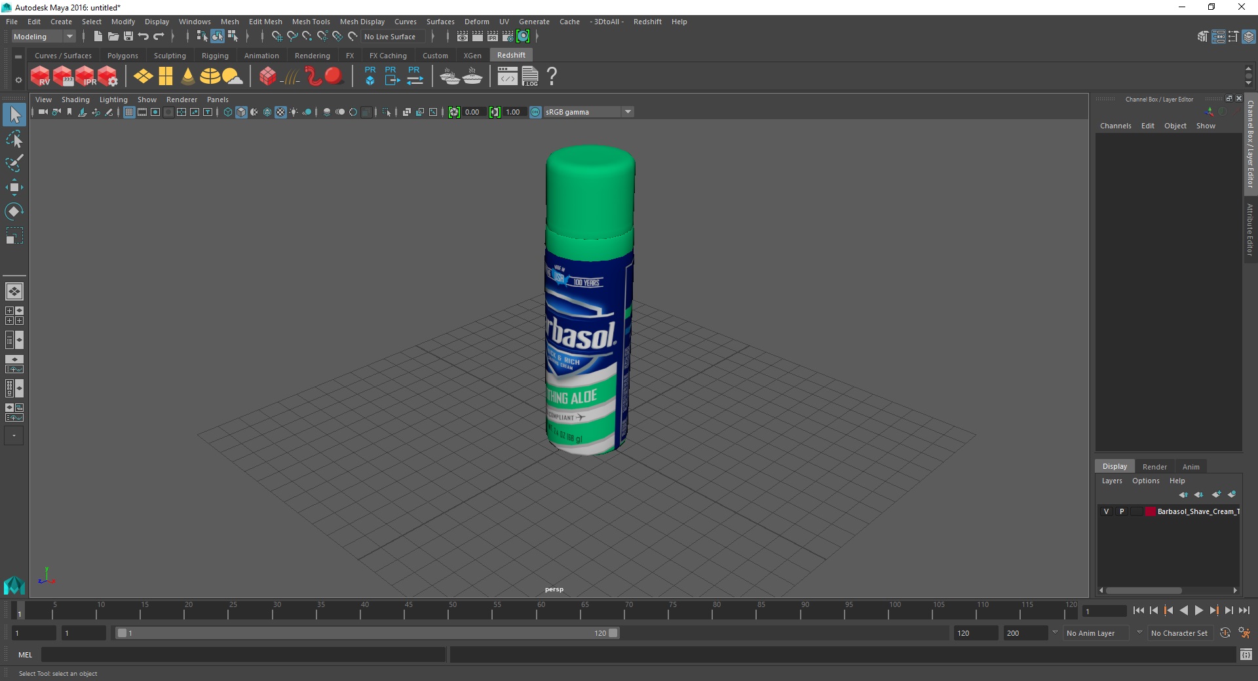Toggle auto keyframe button
Viewport: 1258px width, 681px height.
tap(1225, 633)
